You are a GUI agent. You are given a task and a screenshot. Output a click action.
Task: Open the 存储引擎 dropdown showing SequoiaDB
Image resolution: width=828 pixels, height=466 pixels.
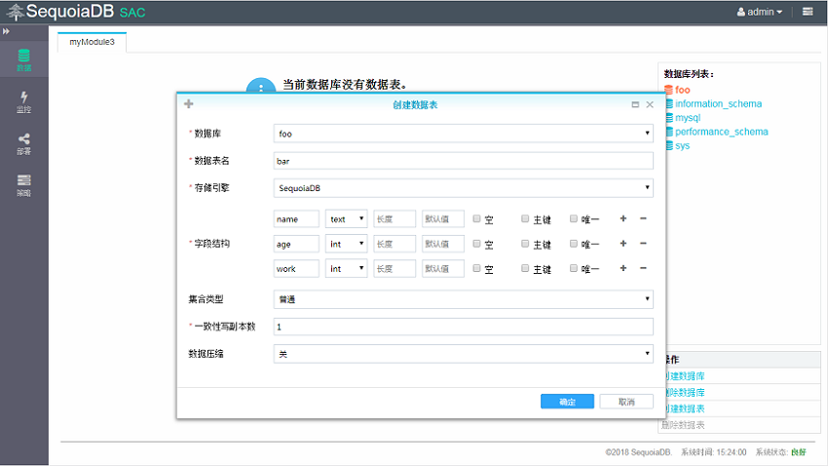pos(463,188)
